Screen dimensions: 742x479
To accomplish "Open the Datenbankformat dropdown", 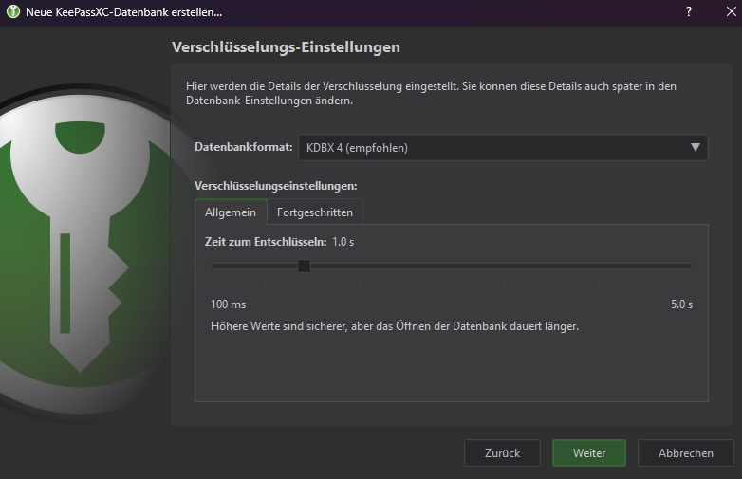I will [503, 148].
